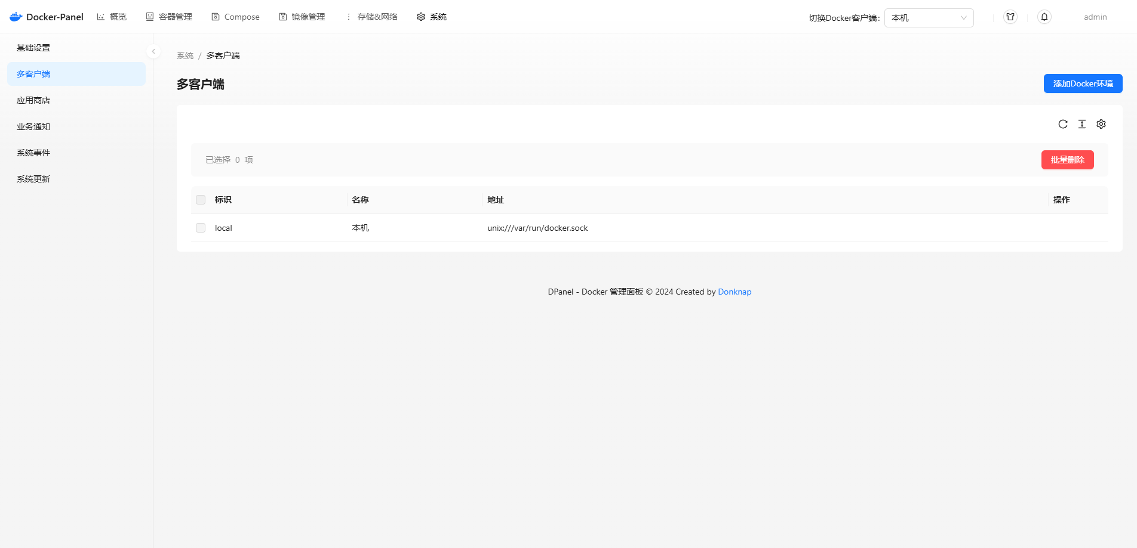Click 系统 in the breadcrumb
This screenshot has width=1137, height=548.
(185, 55)
